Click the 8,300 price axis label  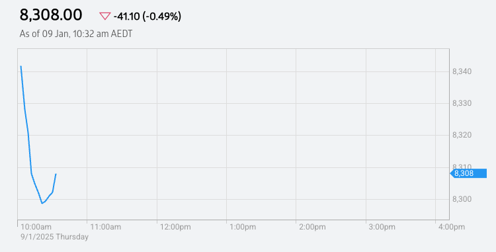click(462, 199)
